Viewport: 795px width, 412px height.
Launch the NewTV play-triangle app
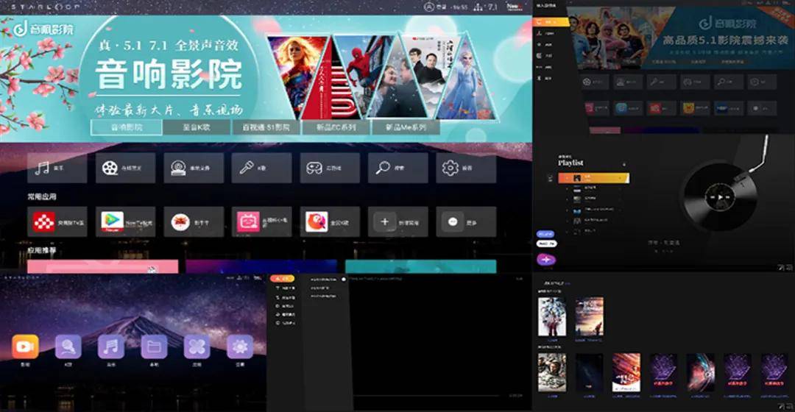[125, 222]
